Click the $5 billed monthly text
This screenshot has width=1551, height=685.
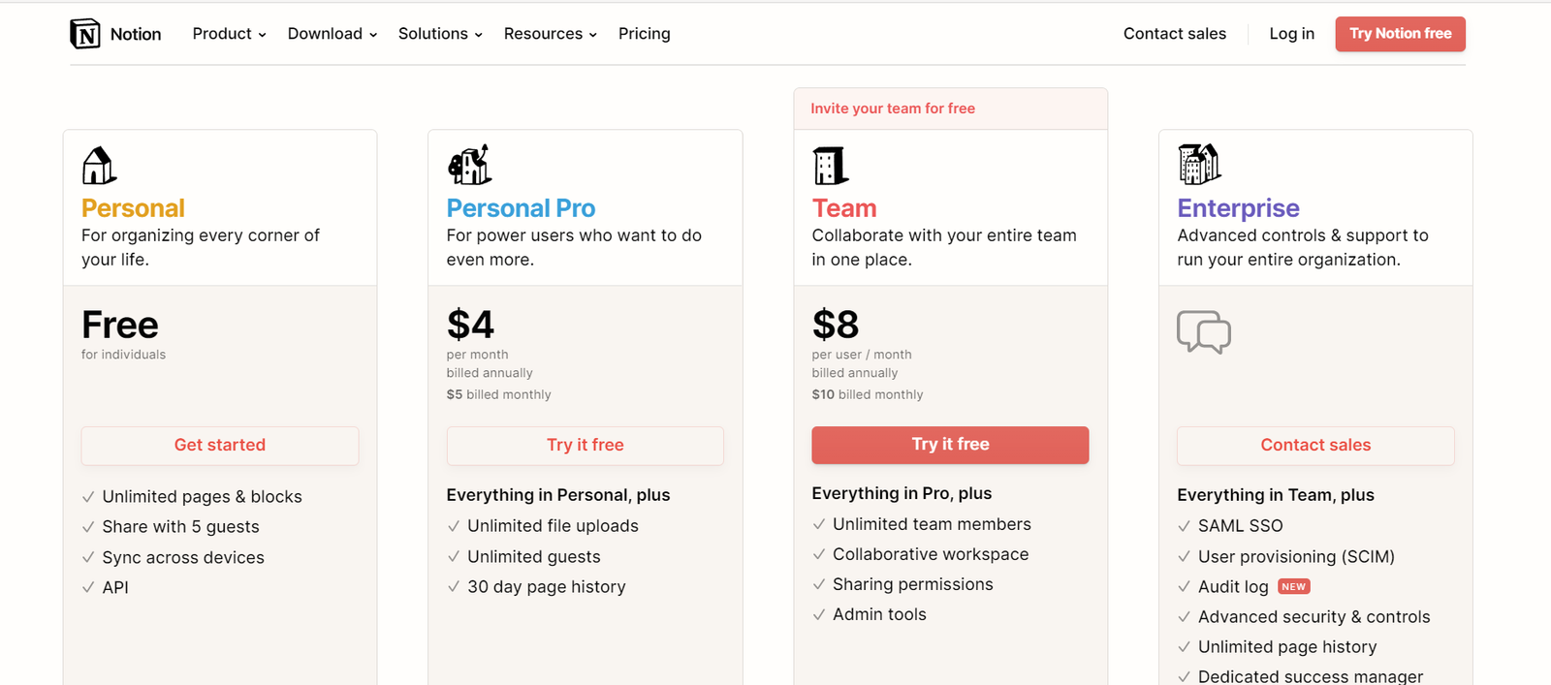click(x=498, y=394)
